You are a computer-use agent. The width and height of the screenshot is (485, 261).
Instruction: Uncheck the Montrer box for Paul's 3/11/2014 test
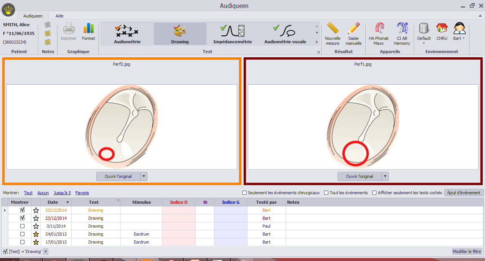[22, 226]
